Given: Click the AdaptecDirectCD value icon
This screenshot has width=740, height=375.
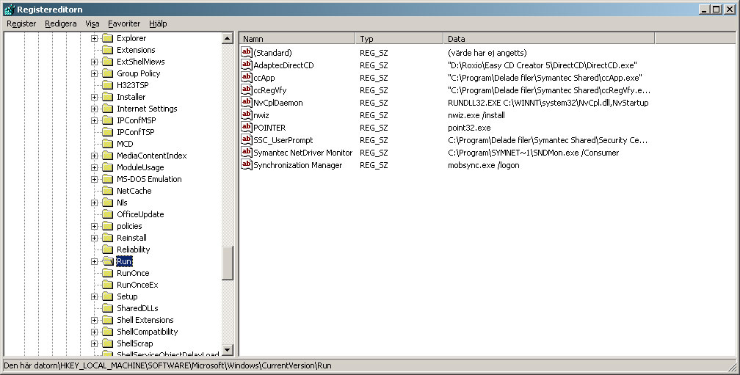Looking at the screenshot, I should [247, 65].
